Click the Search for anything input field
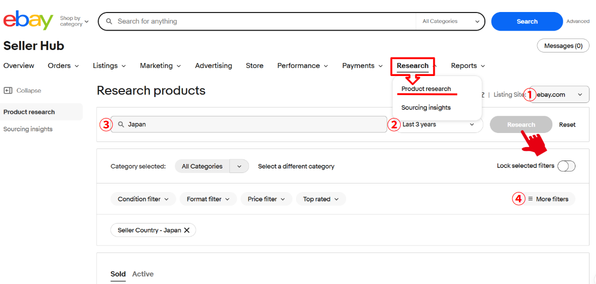The image size is (596, 284). click(260, 21)
